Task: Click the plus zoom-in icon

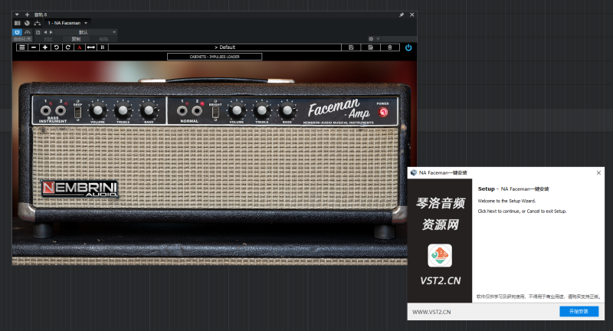Action: pyautogui.click(x=44, y=48)
